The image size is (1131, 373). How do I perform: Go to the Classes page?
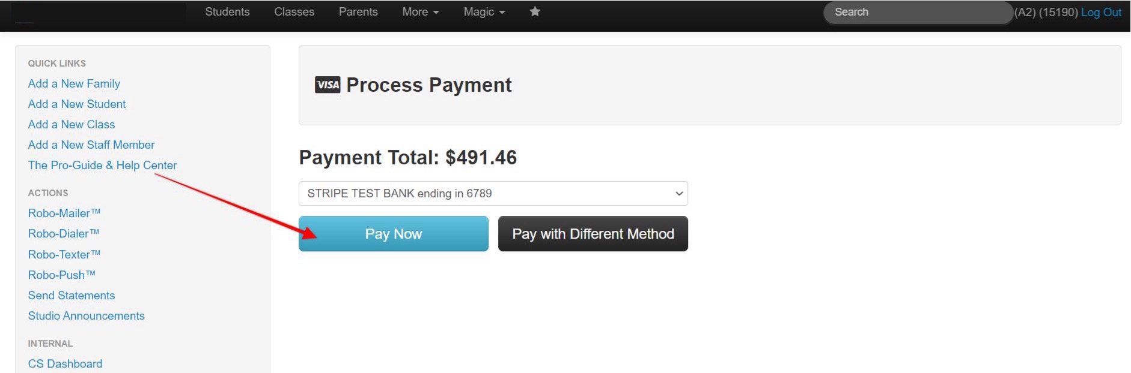click(294, 12)
